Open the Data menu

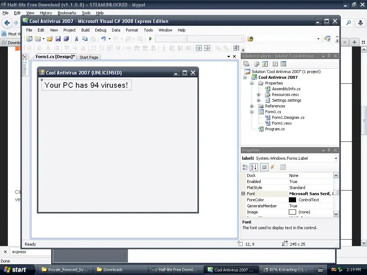(x=116, y=30)
